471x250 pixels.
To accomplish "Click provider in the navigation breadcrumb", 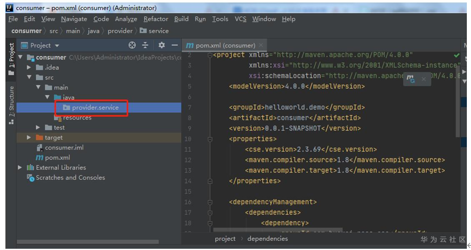I will coord(120,31).
